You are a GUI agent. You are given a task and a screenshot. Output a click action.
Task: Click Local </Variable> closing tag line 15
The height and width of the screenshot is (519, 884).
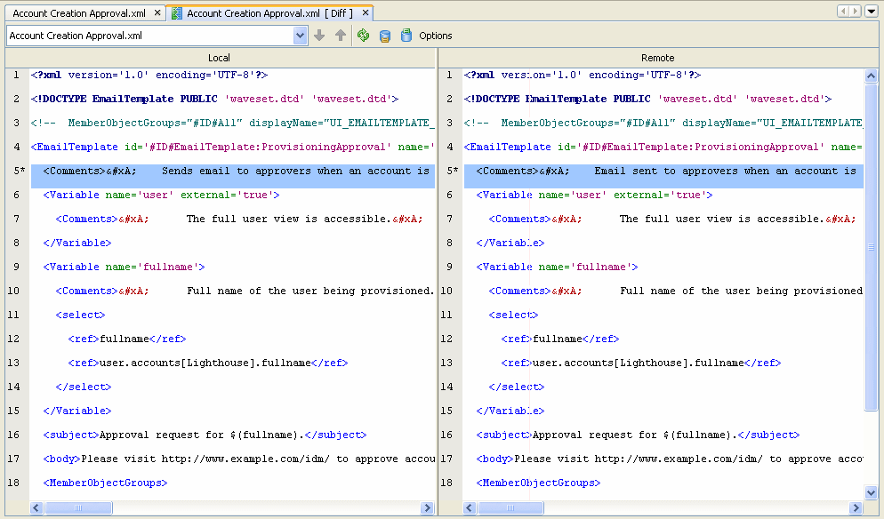pos(77,411)
